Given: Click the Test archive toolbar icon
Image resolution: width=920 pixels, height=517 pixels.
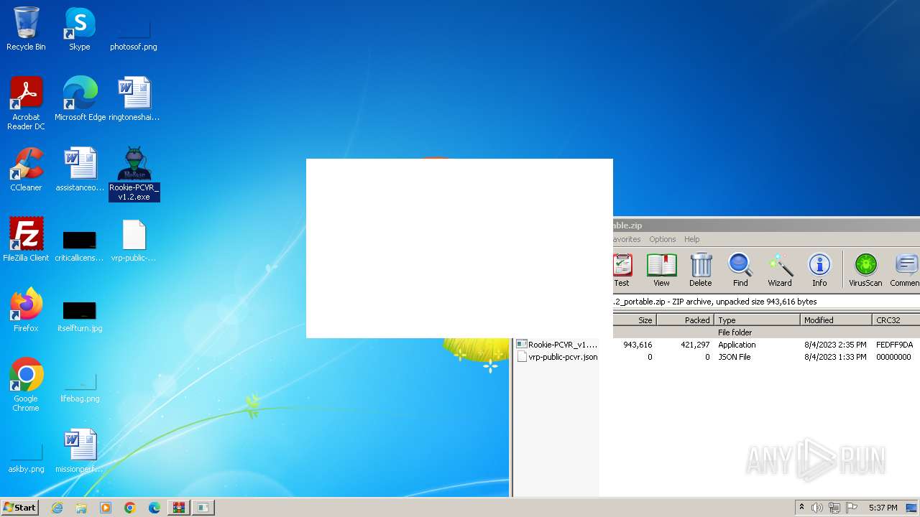Looking at the screenshot, I should [622, 270].
